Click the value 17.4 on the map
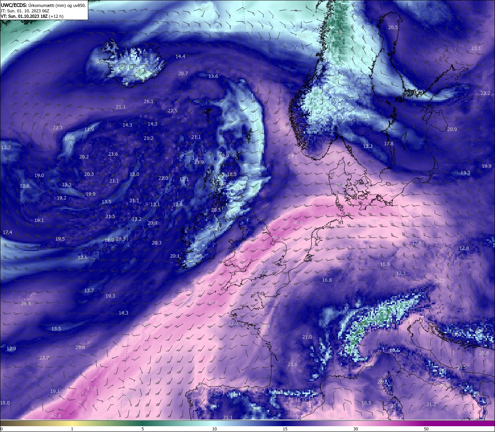Image resolution: width=495 pixels, height=432 pixels. 7,232
